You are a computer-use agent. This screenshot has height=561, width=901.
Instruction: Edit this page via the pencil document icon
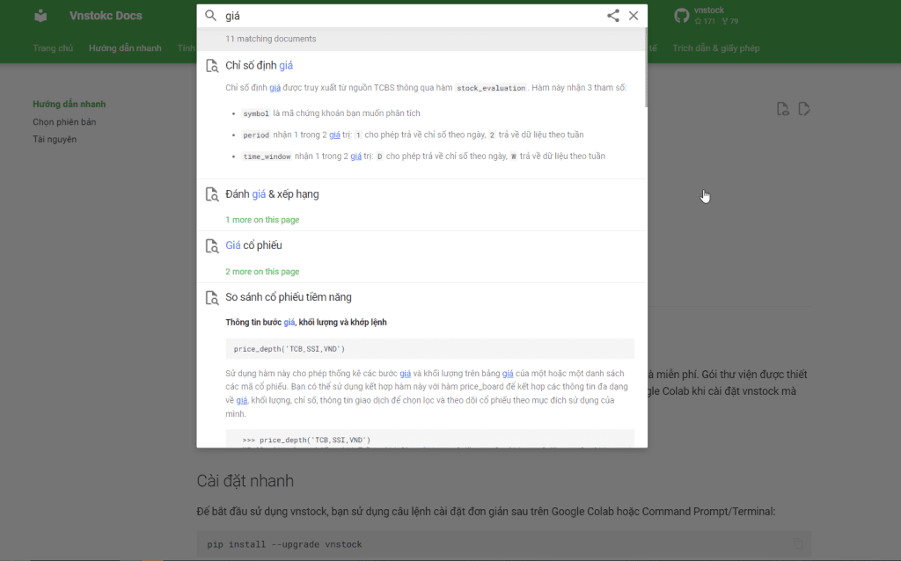click(804, 108)
